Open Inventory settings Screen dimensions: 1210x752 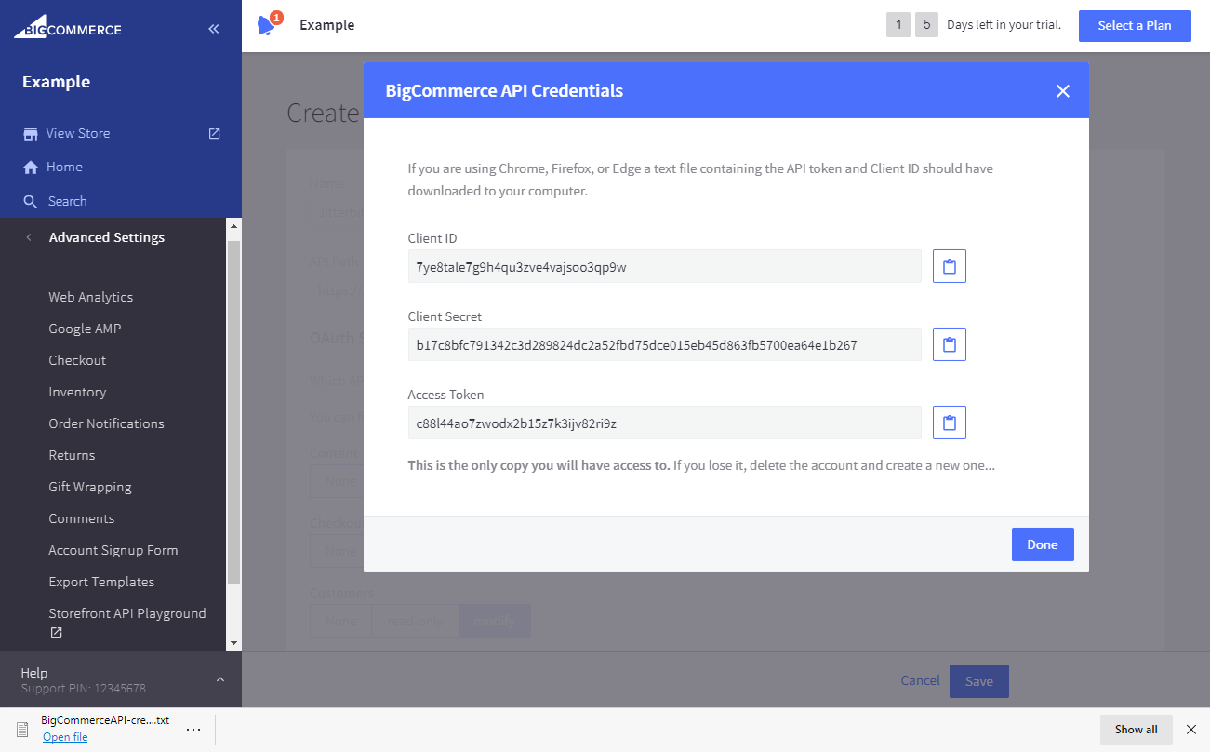pos(77,392)
